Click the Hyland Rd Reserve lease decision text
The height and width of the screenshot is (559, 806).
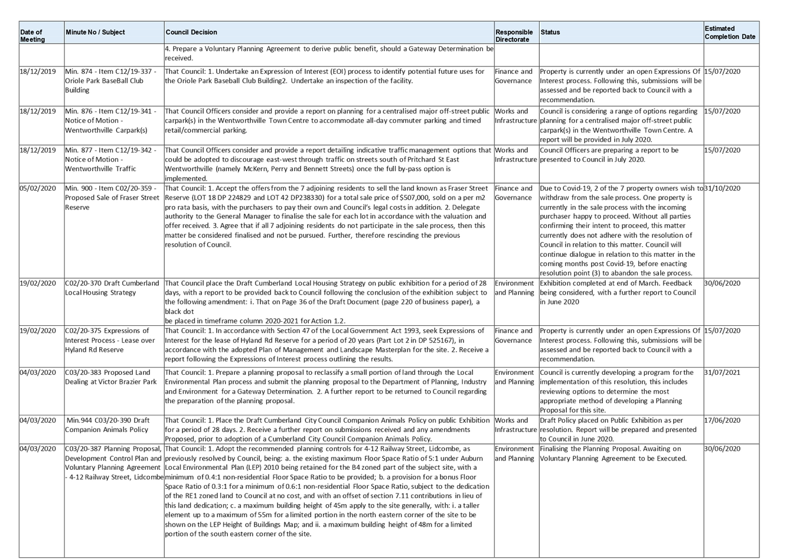coord(327,345)
